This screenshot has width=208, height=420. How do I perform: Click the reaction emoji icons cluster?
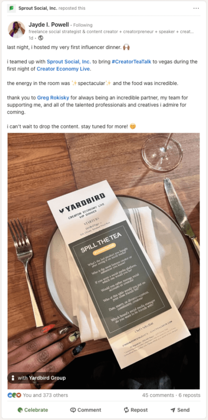[x=14, y=395]
